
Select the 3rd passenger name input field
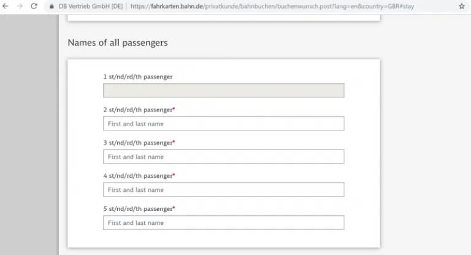[x=223, y=157]
